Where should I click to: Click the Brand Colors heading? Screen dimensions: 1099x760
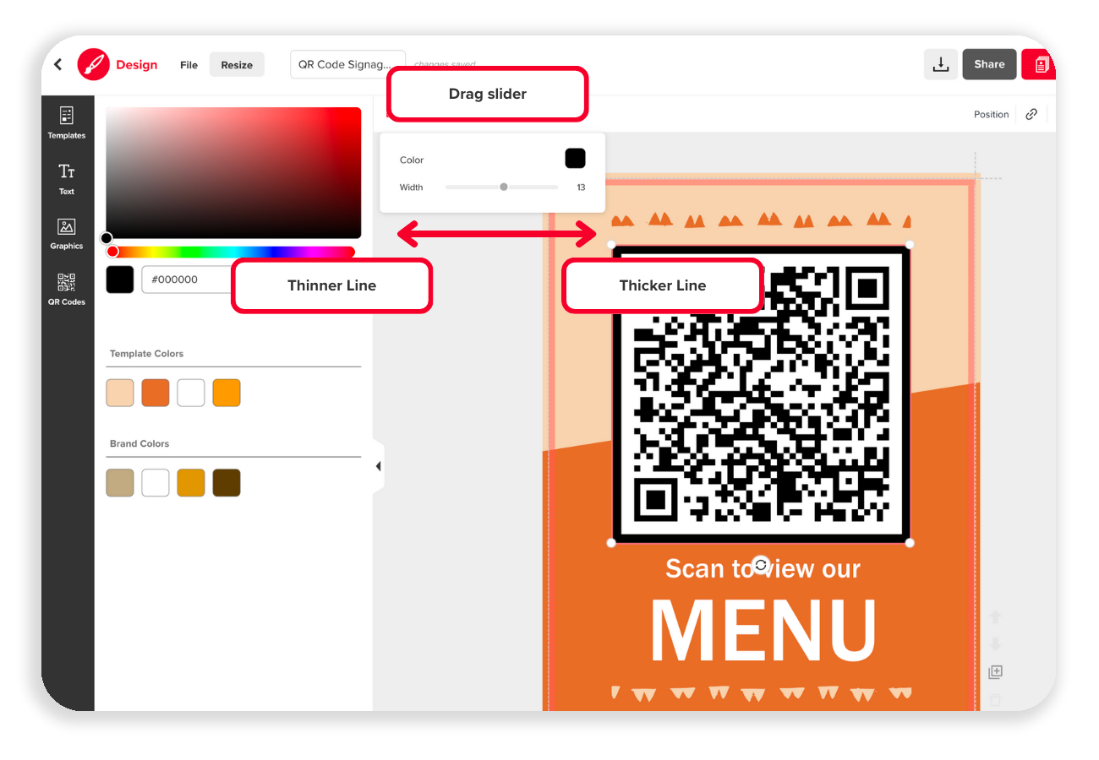(x=139, y=443)
